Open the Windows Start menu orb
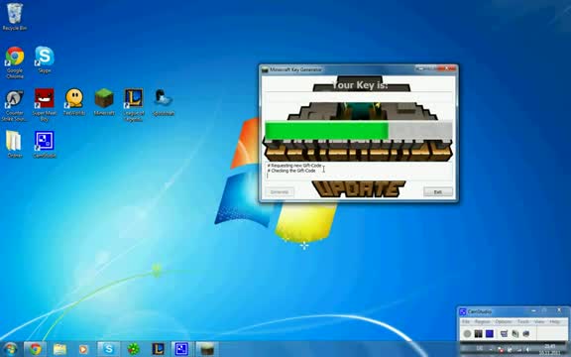571x357 pixels. coord(10,349)
